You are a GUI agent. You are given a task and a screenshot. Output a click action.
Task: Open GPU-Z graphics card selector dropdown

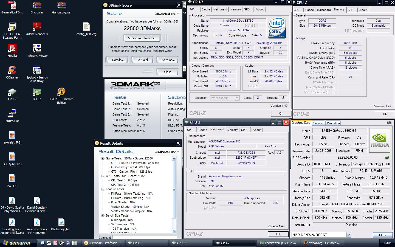(x=349, y=235)
